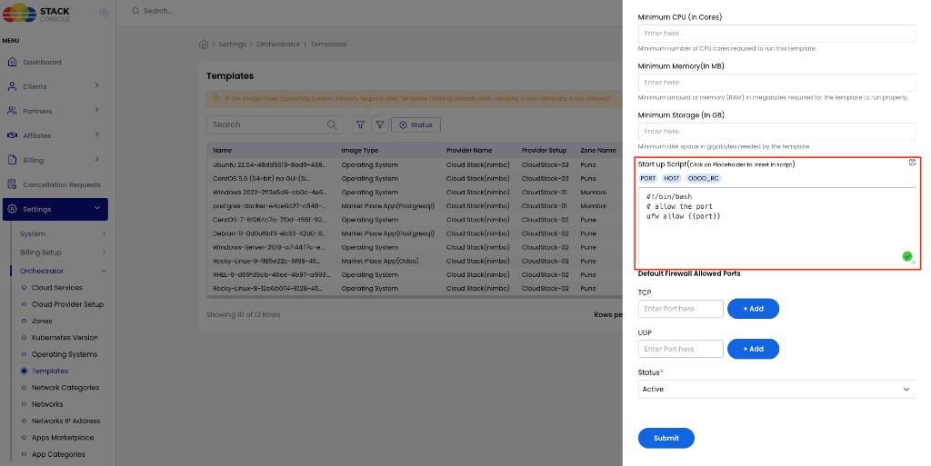This screenshot has height=466, width=931.
Task: Expand the System submenu chevron
Action: 104,233
